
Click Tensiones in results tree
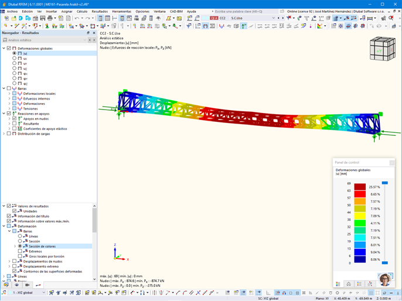tap(30, 108)
